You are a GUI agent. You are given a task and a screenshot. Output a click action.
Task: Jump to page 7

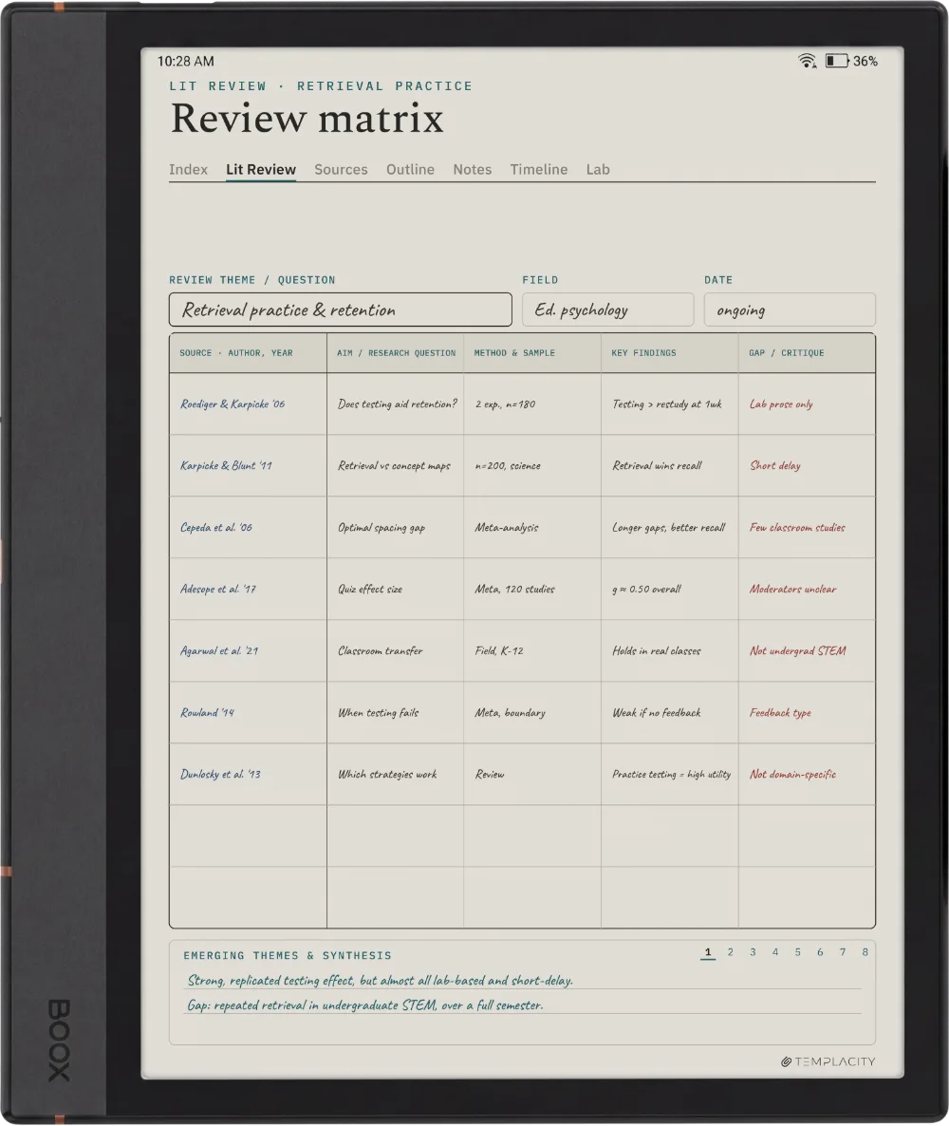point(843,952)
